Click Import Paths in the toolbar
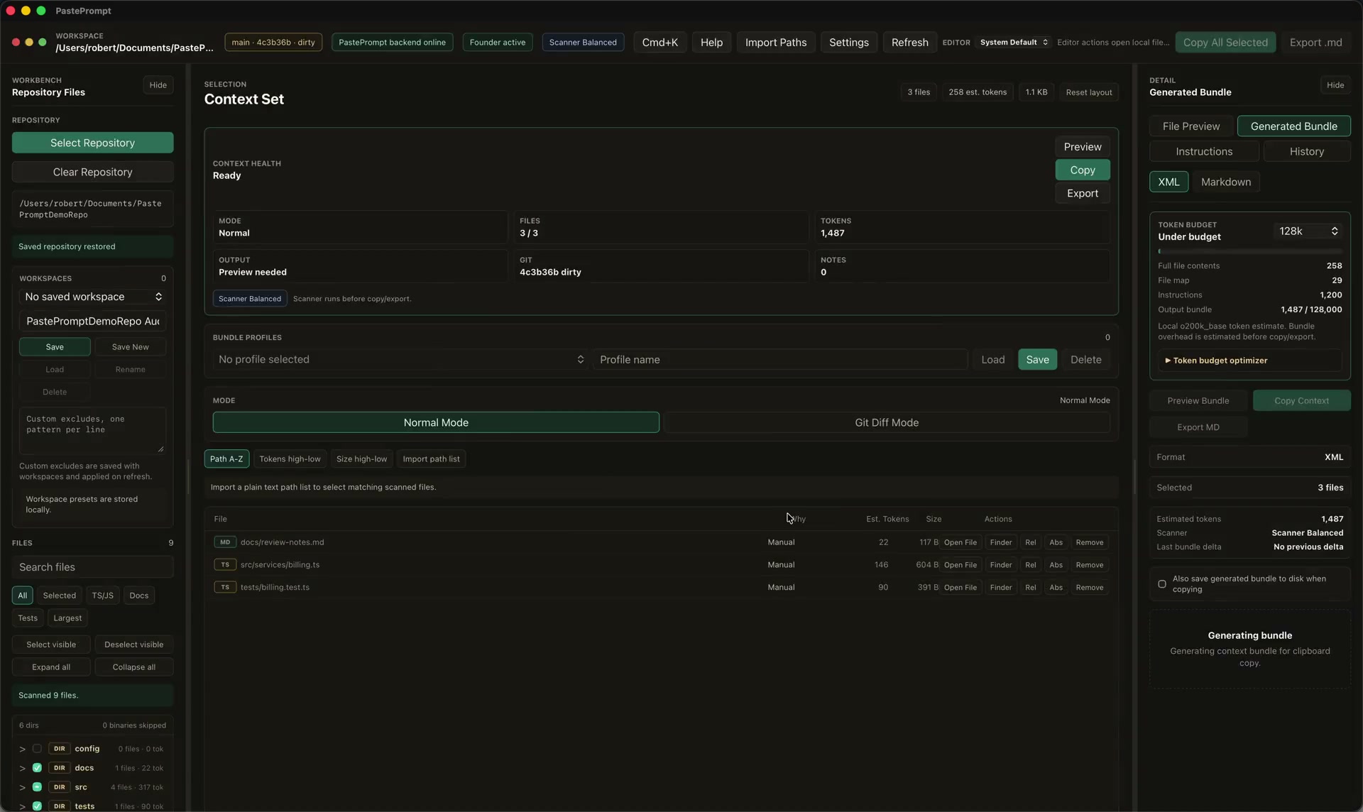 coord(775,43)
